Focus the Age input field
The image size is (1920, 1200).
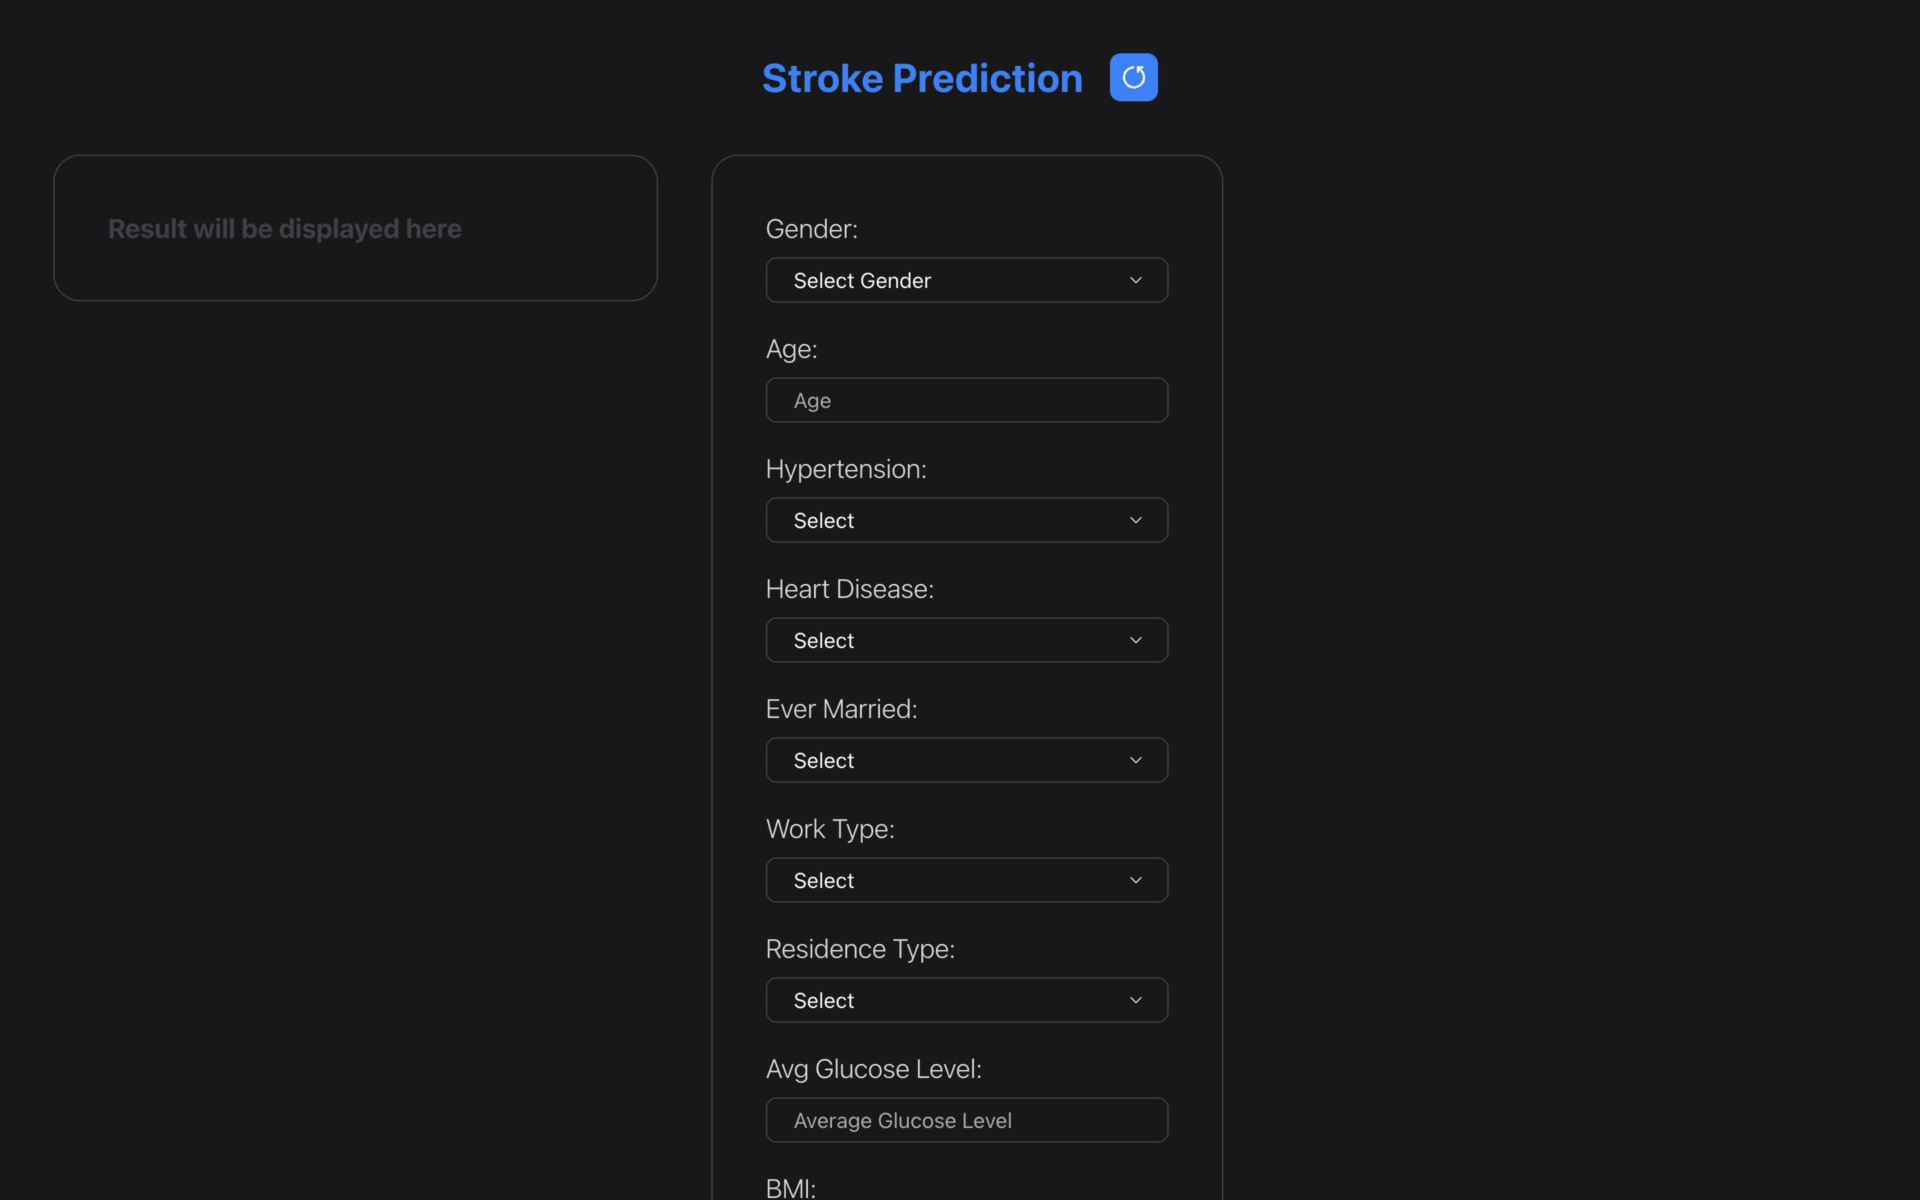[965, 400]
